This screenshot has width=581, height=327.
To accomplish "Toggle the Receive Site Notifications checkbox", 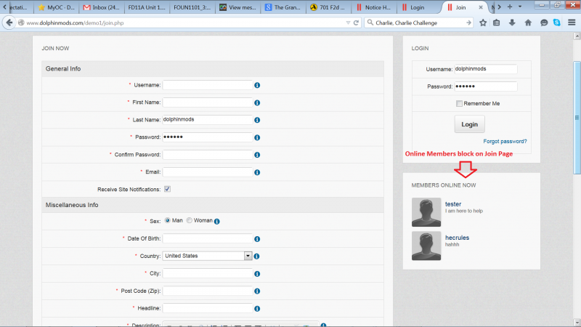I will [x=168, y=189].
